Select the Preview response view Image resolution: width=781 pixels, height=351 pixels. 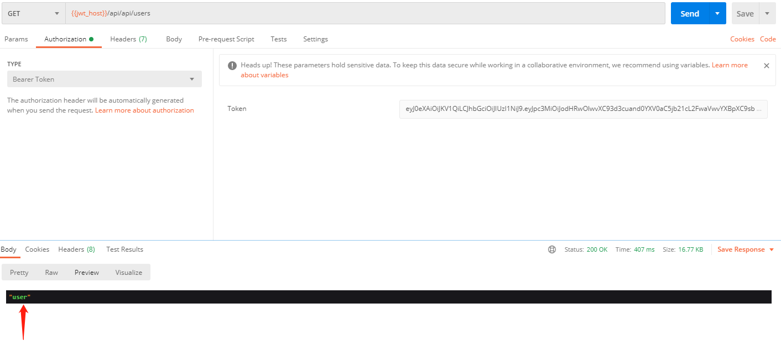point(87,273)
